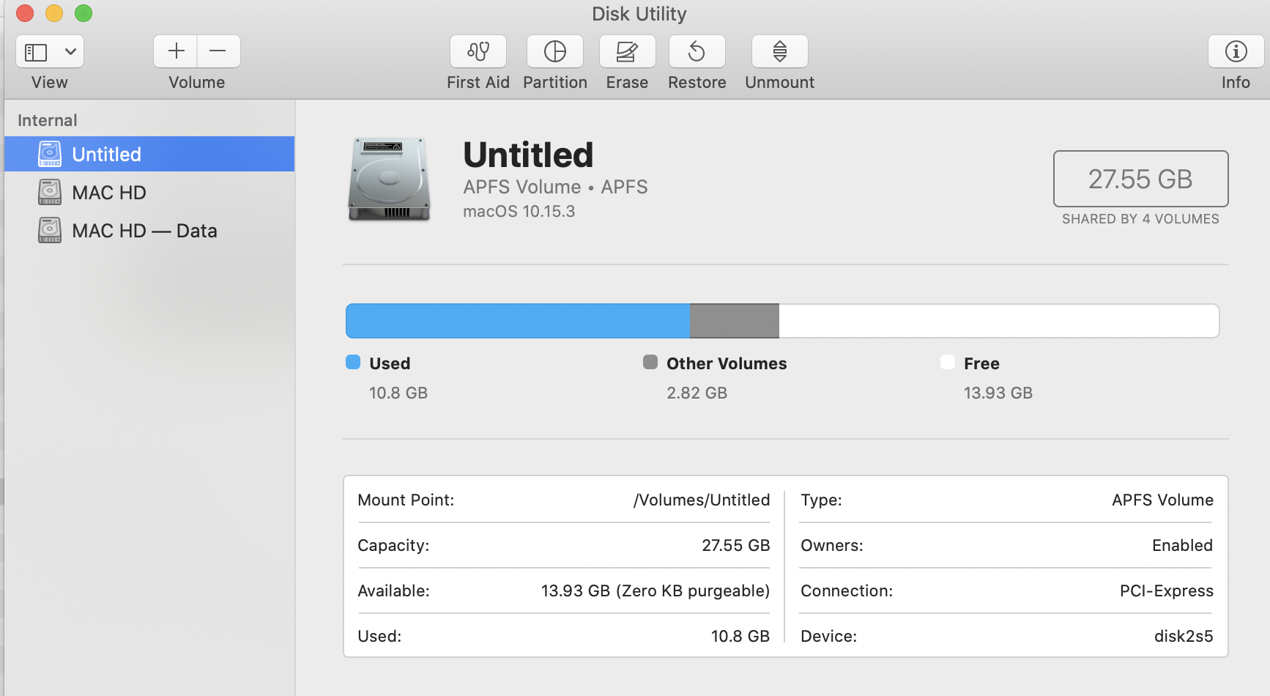Click the /Volumes/Untitled mount point value
This screenshot has width=1270, height=696.
(702, 500)
